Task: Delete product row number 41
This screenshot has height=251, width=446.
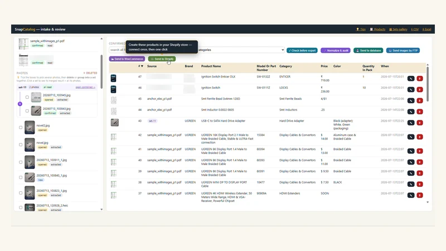Action: [x=420, y=151]
